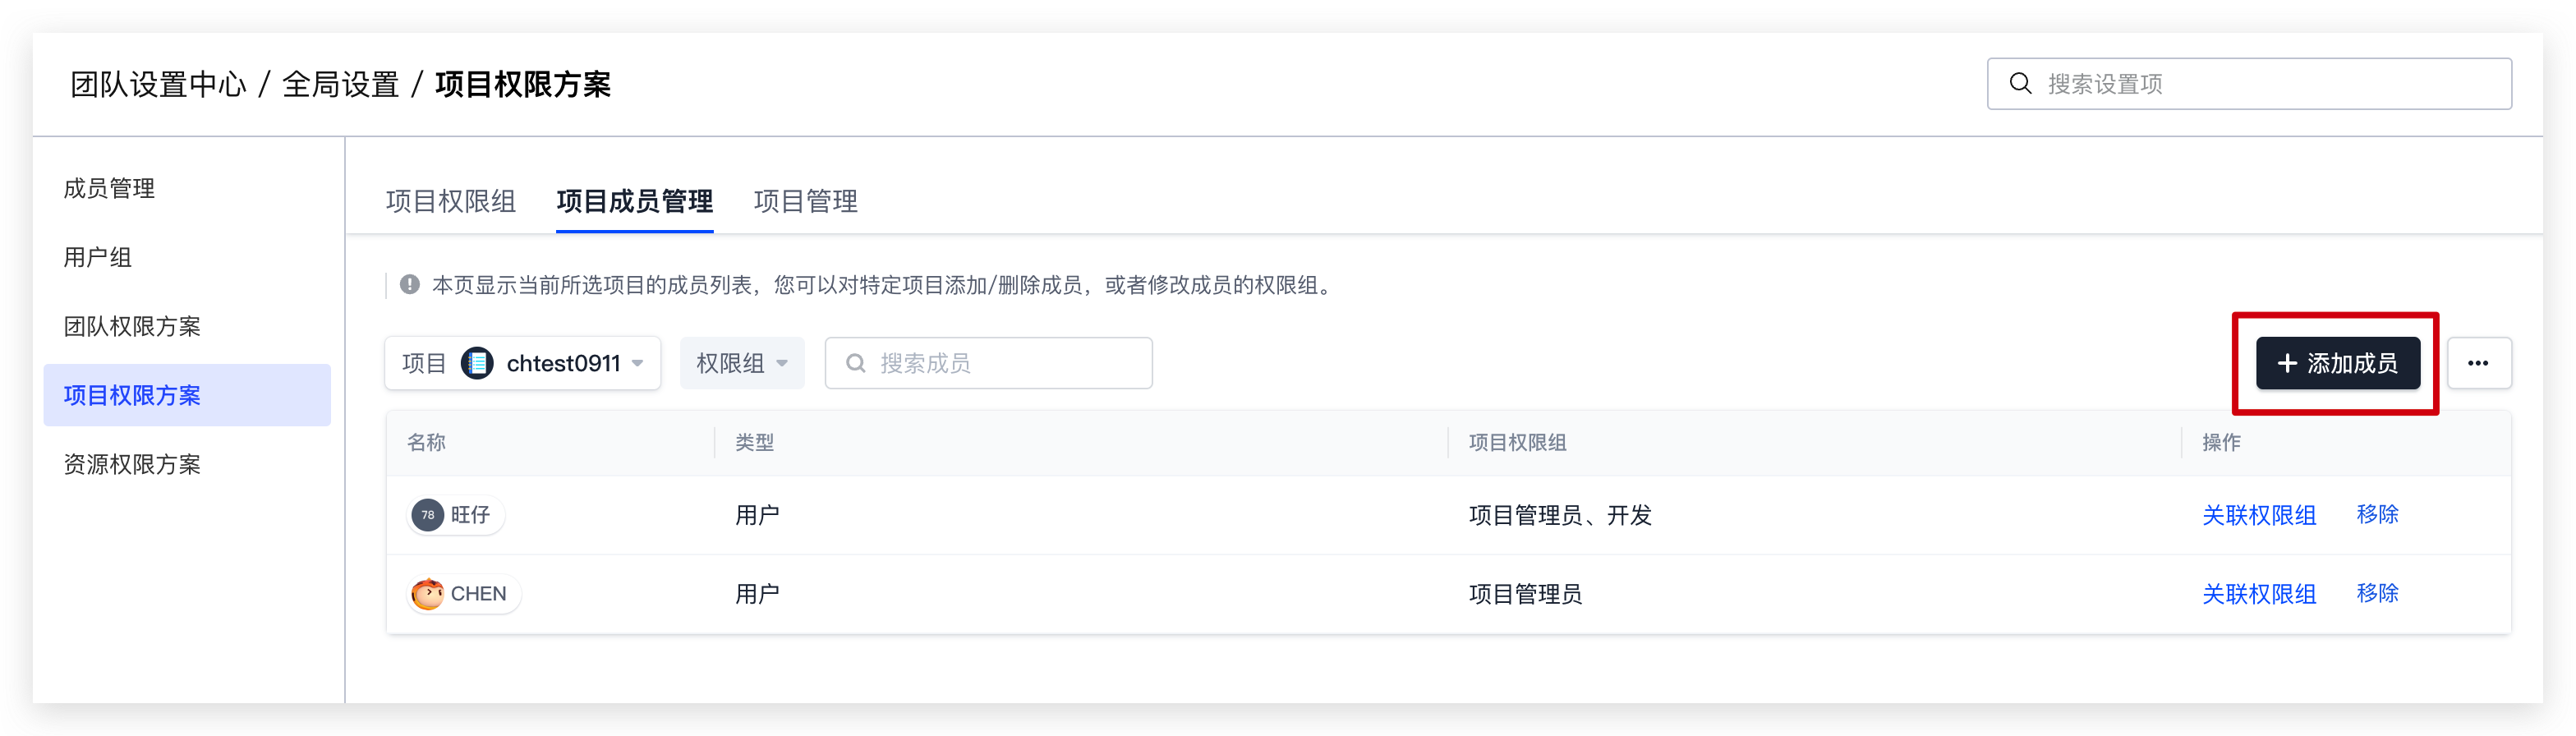Click the 添加成员 button
The image size is (2576, 736).
(x=2338, y=363)
